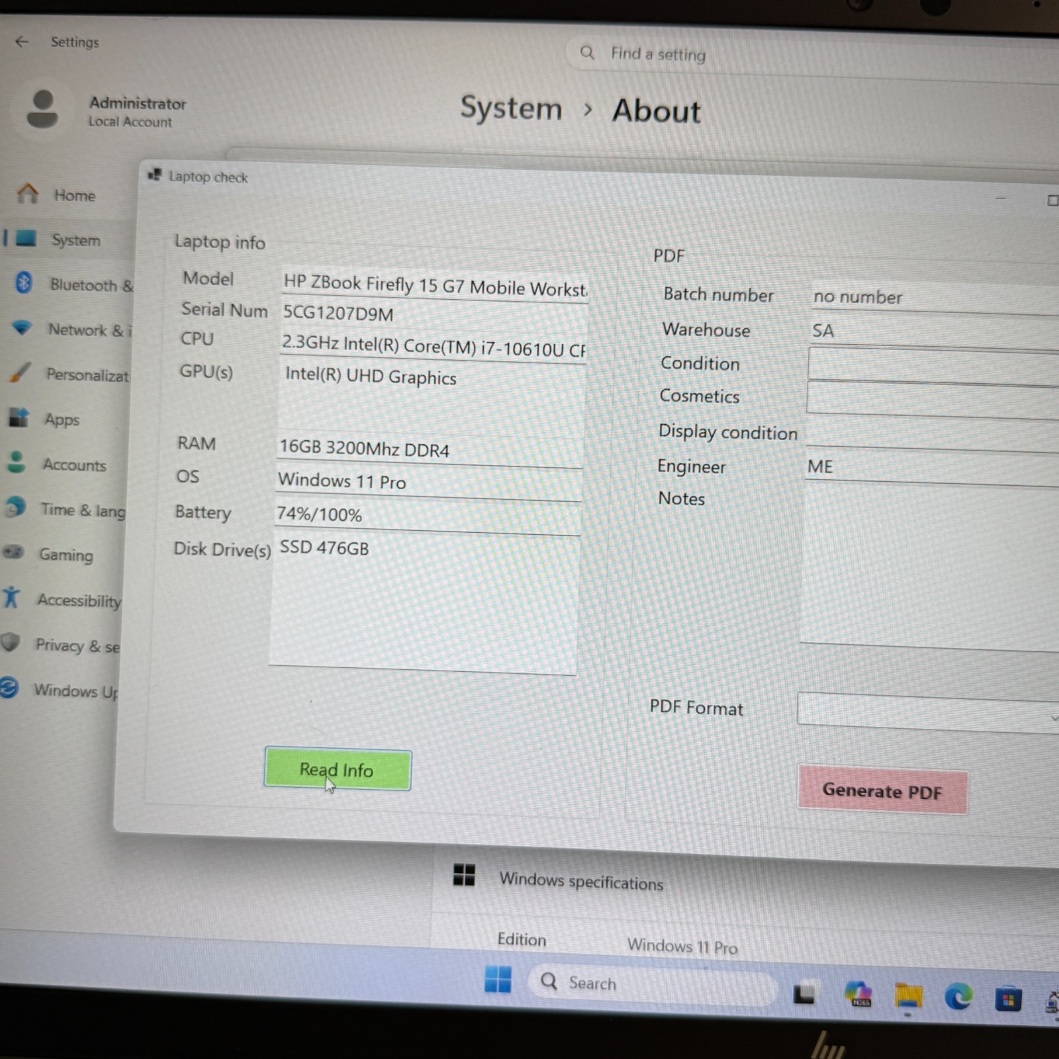The image size is (1059, 1059).
Task: Open Windows Update in sidebar
Action: [x=59, y=690]
